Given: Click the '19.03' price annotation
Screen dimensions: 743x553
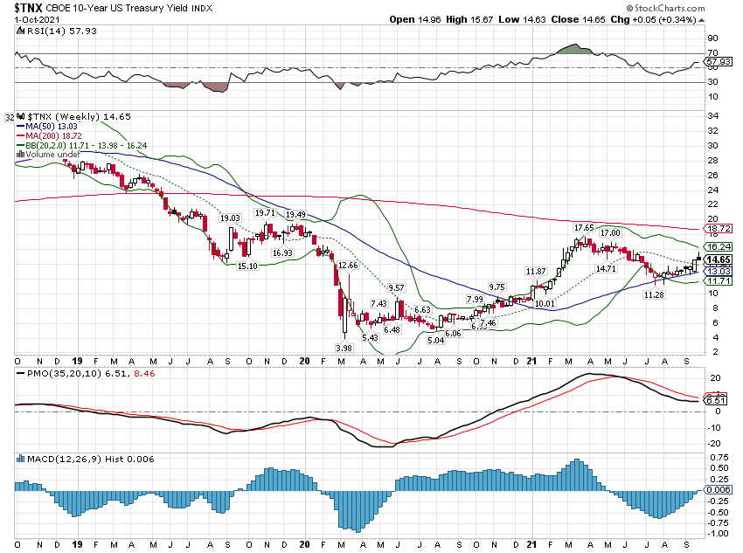Looking at the screenshot, I should point(230,218).
